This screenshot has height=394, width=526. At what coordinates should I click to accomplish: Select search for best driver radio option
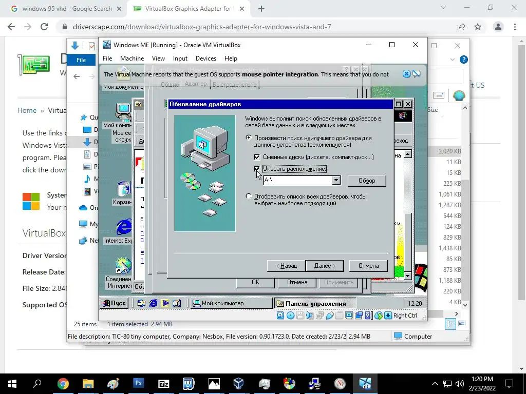[249, 137]
